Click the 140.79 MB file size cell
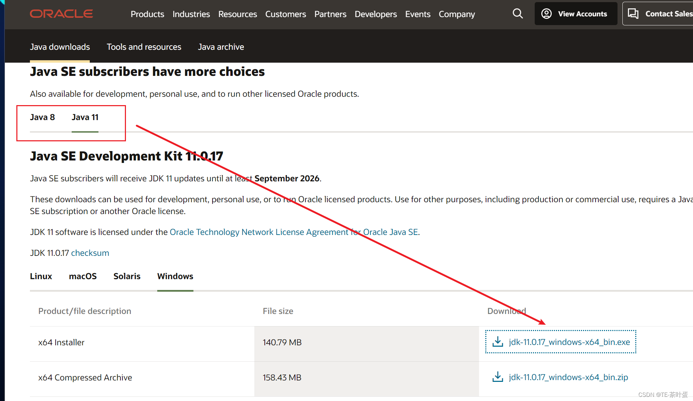This screenshot has width=693, height=401. point(367,344)
